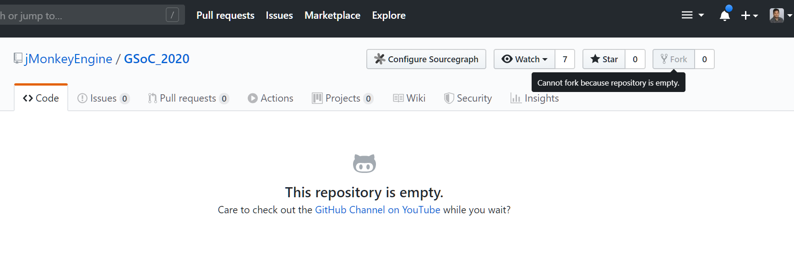The image size is (794, 254).
Task: Click the repository book icon beside jMonkeyEngine
Action: pos(18,59)
